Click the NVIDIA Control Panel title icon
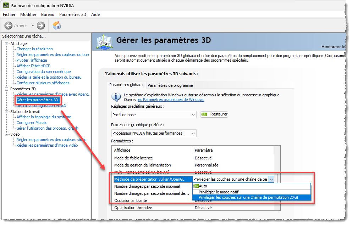Screen dimensions: 352x226 6,5
